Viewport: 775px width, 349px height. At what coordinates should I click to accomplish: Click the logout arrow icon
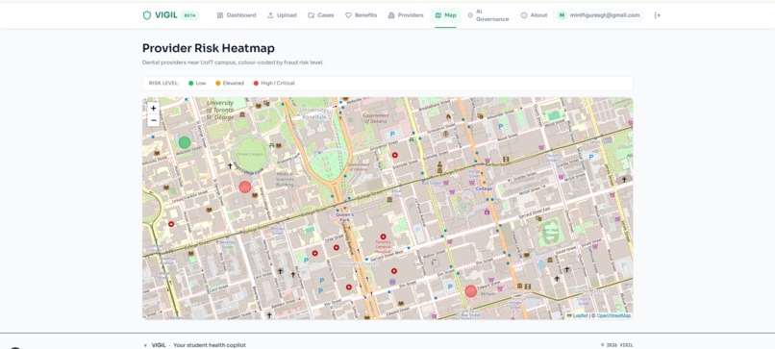(x=658, y=15)
